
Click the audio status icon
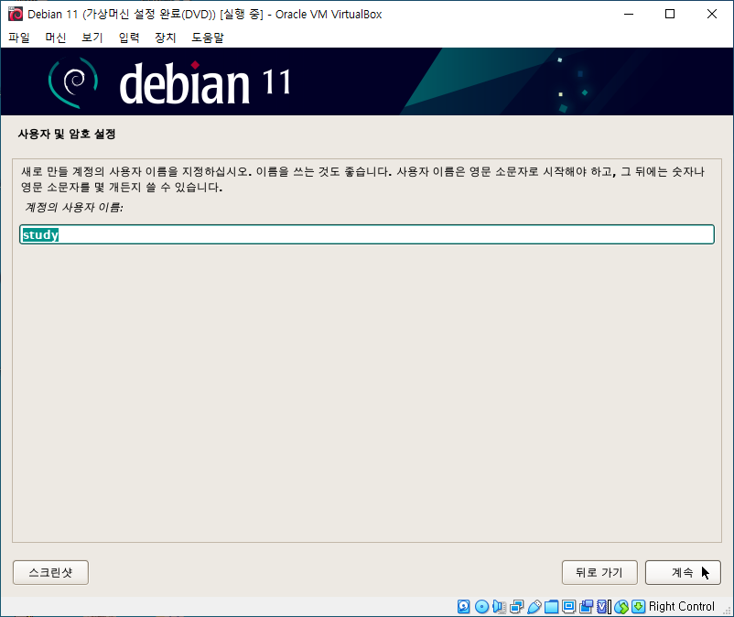(x=499, y=606)
